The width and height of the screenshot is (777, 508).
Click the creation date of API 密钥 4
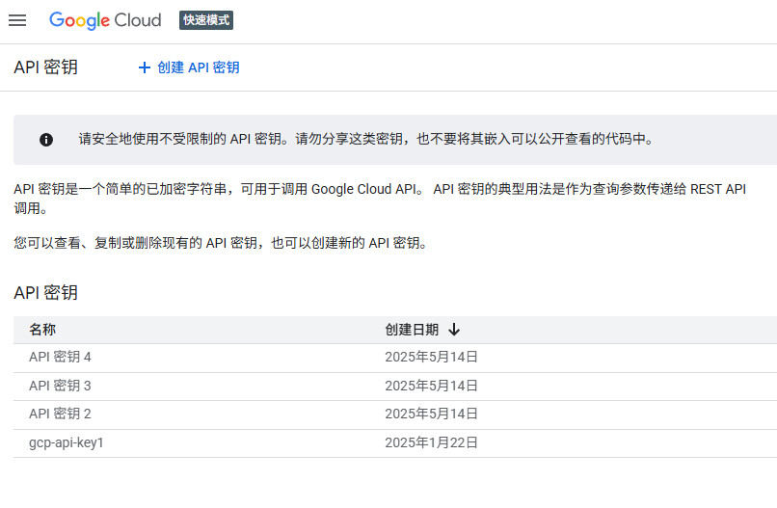431,358
